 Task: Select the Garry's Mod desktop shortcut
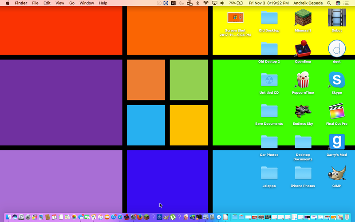tap(337, 142)
